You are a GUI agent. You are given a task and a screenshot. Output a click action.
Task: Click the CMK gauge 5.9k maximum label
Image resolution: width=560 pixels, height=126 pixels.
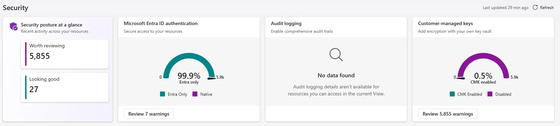pyautogui.click(x=514, y=77)
